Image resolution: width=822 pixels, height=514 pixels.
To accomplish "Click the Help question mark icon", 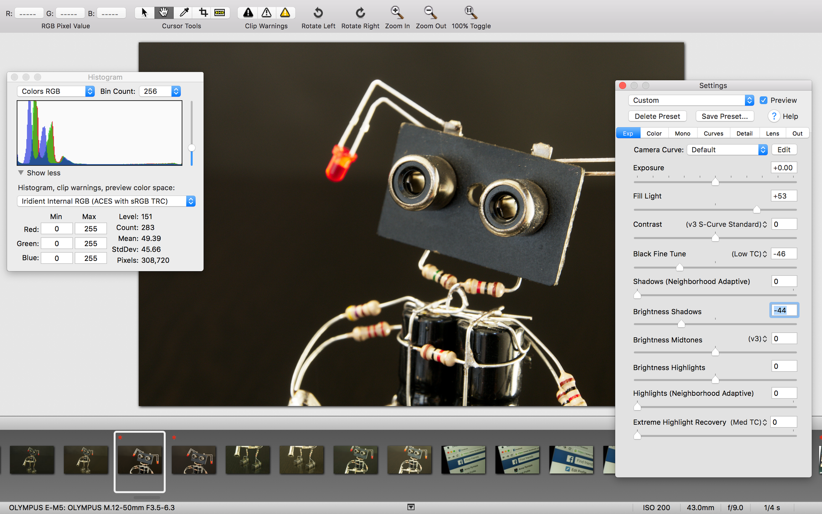I will pyautogui.click(x=774, y=116).
